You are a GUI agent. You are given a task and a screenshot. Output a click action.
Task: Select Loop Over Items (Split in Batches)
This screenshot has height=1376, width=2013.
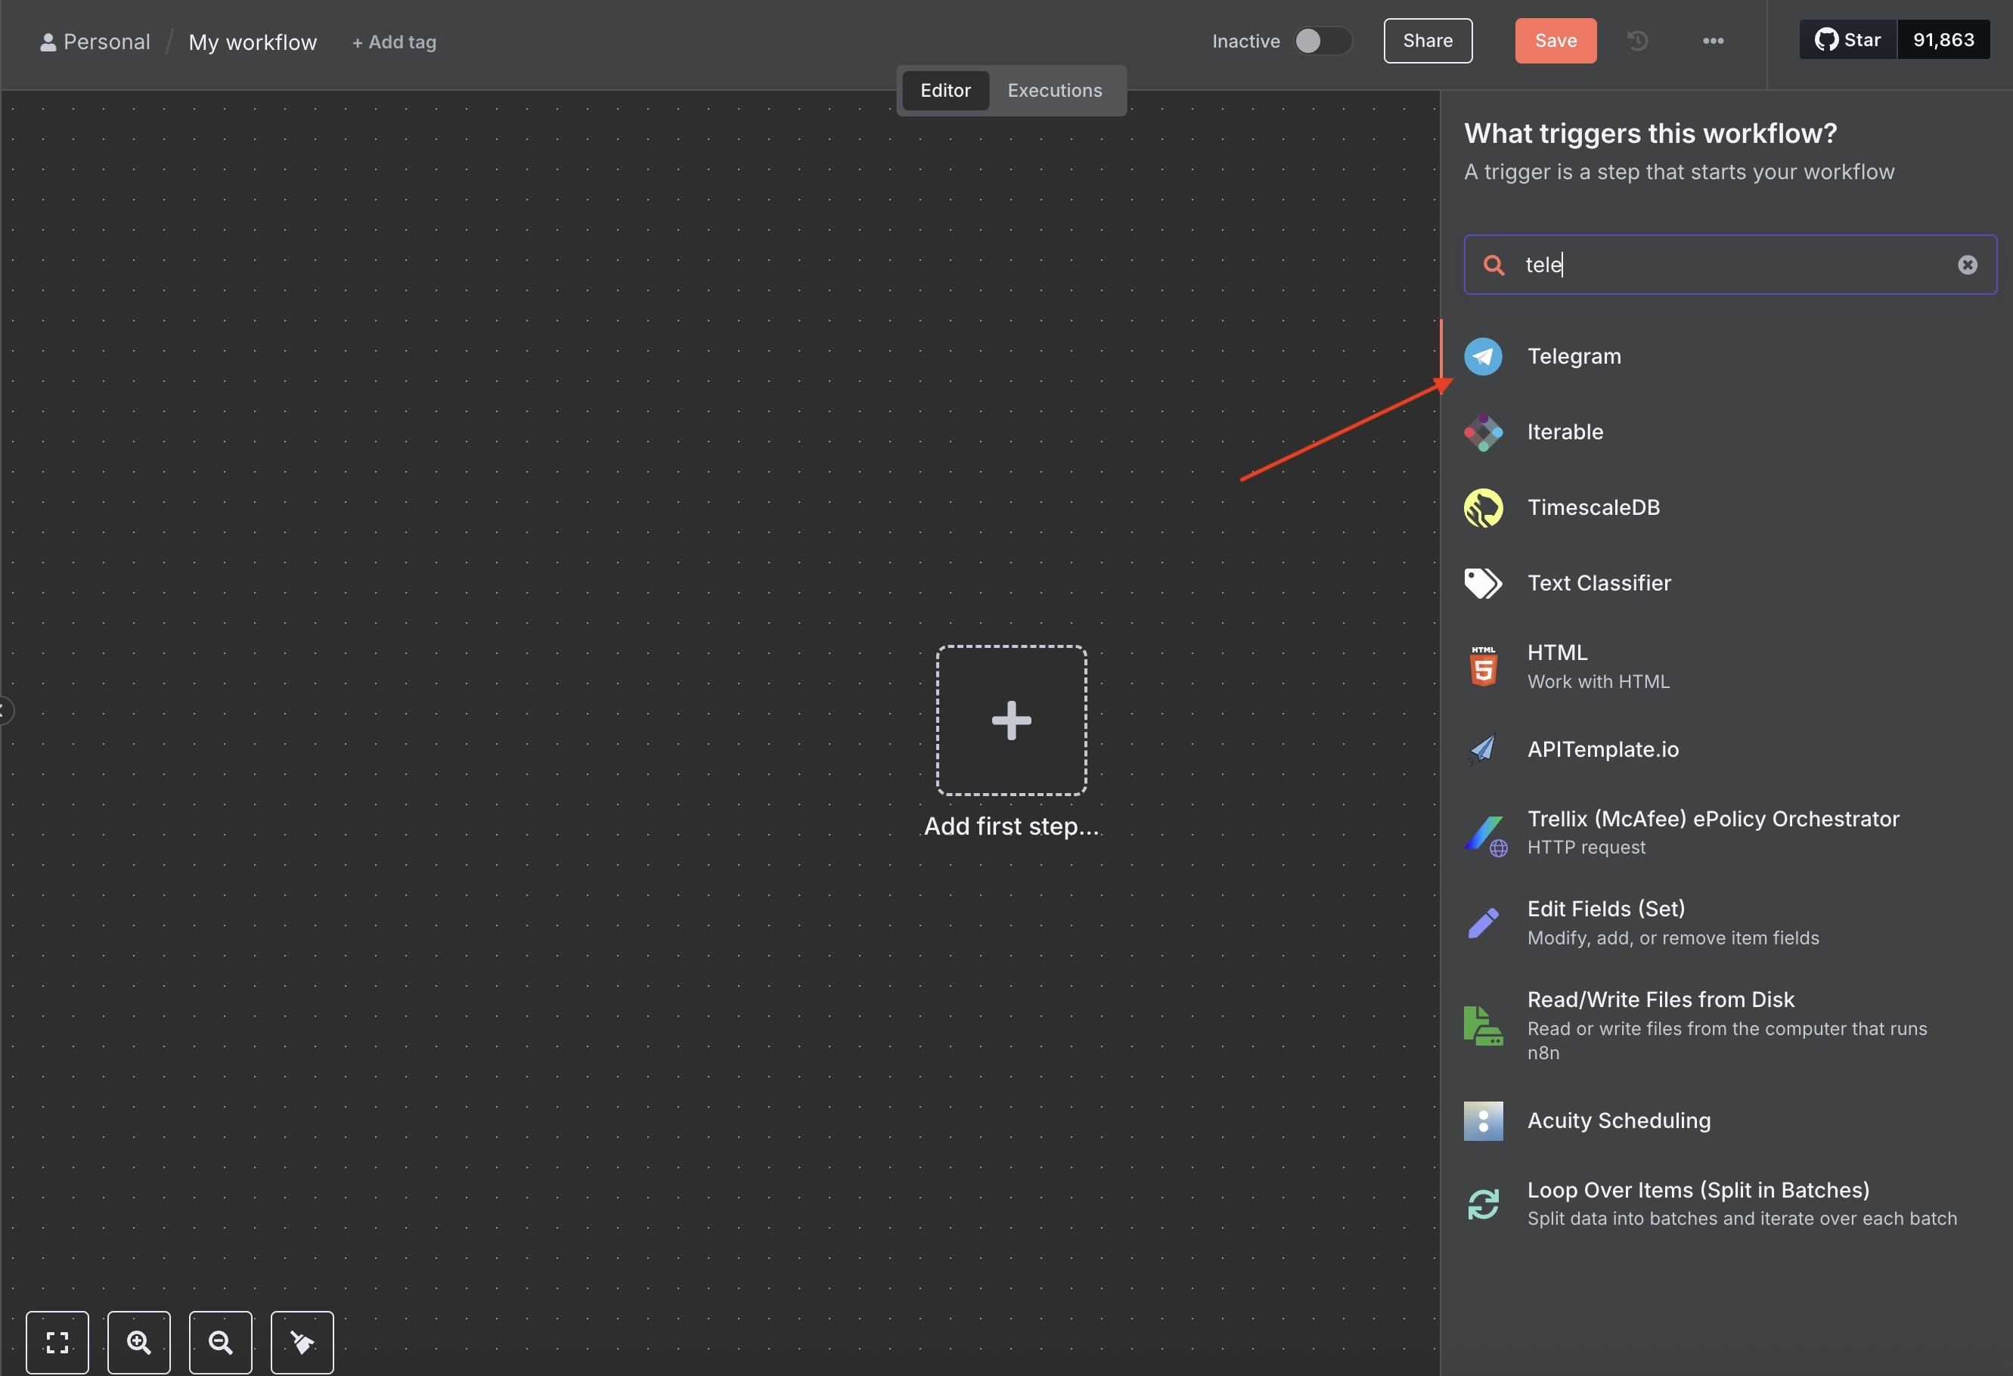click(1726, 1204)
